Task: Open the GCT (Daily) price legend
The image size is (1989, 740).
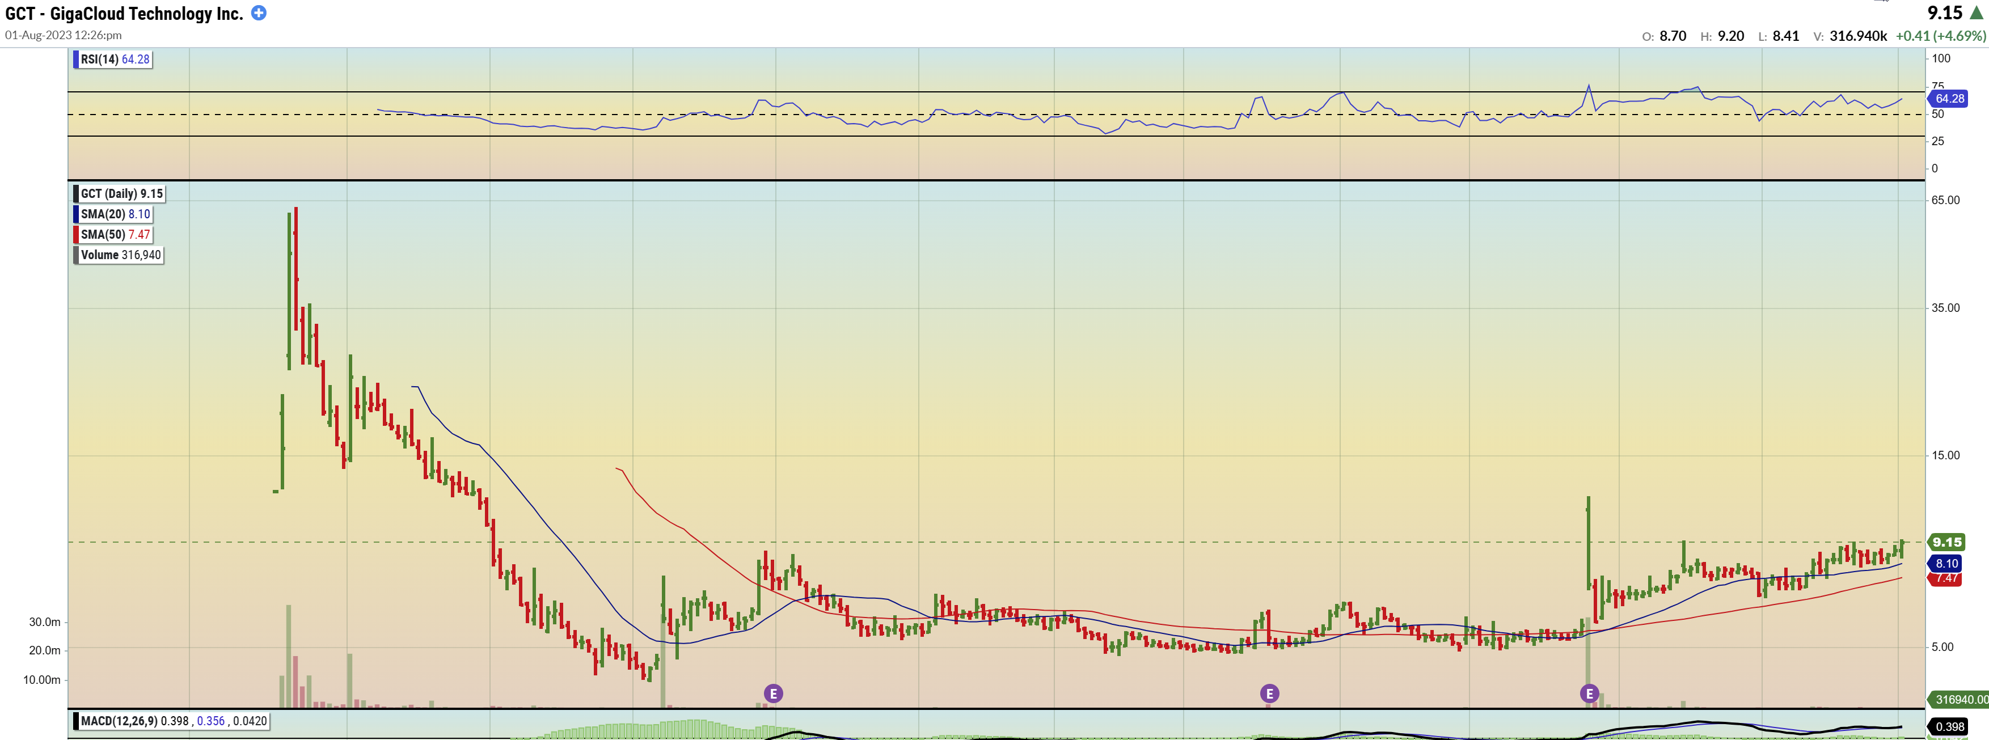Action: click(120, 194)
